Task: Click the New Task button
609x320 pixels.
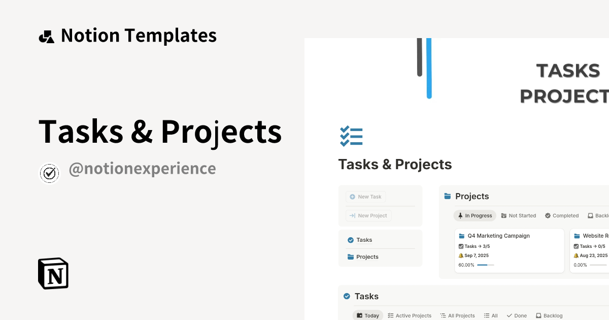Action: (x=365, y=197)
